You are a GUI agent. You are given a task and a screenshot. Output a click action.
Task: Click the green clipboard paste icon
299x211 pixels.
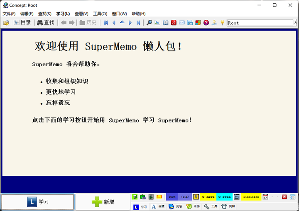(143, 197)
